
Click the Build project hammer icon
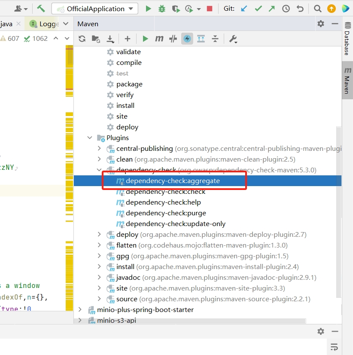41,9
